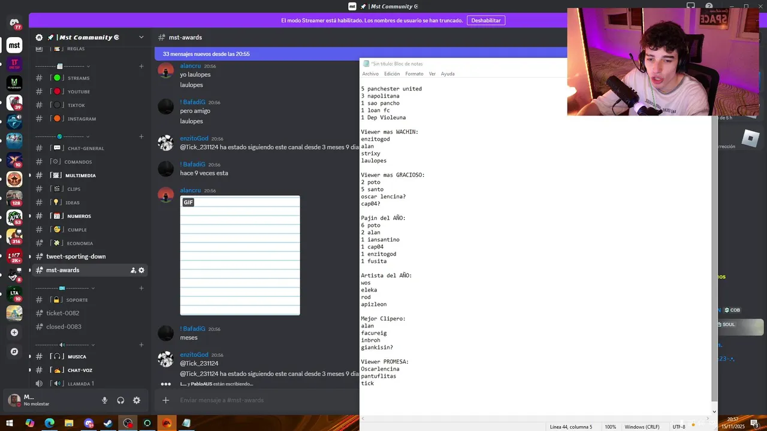The width and height of the screenshot is (767, 431).
Task: Deafen audio with the headphones icon
Action: [x=120, y=400]
